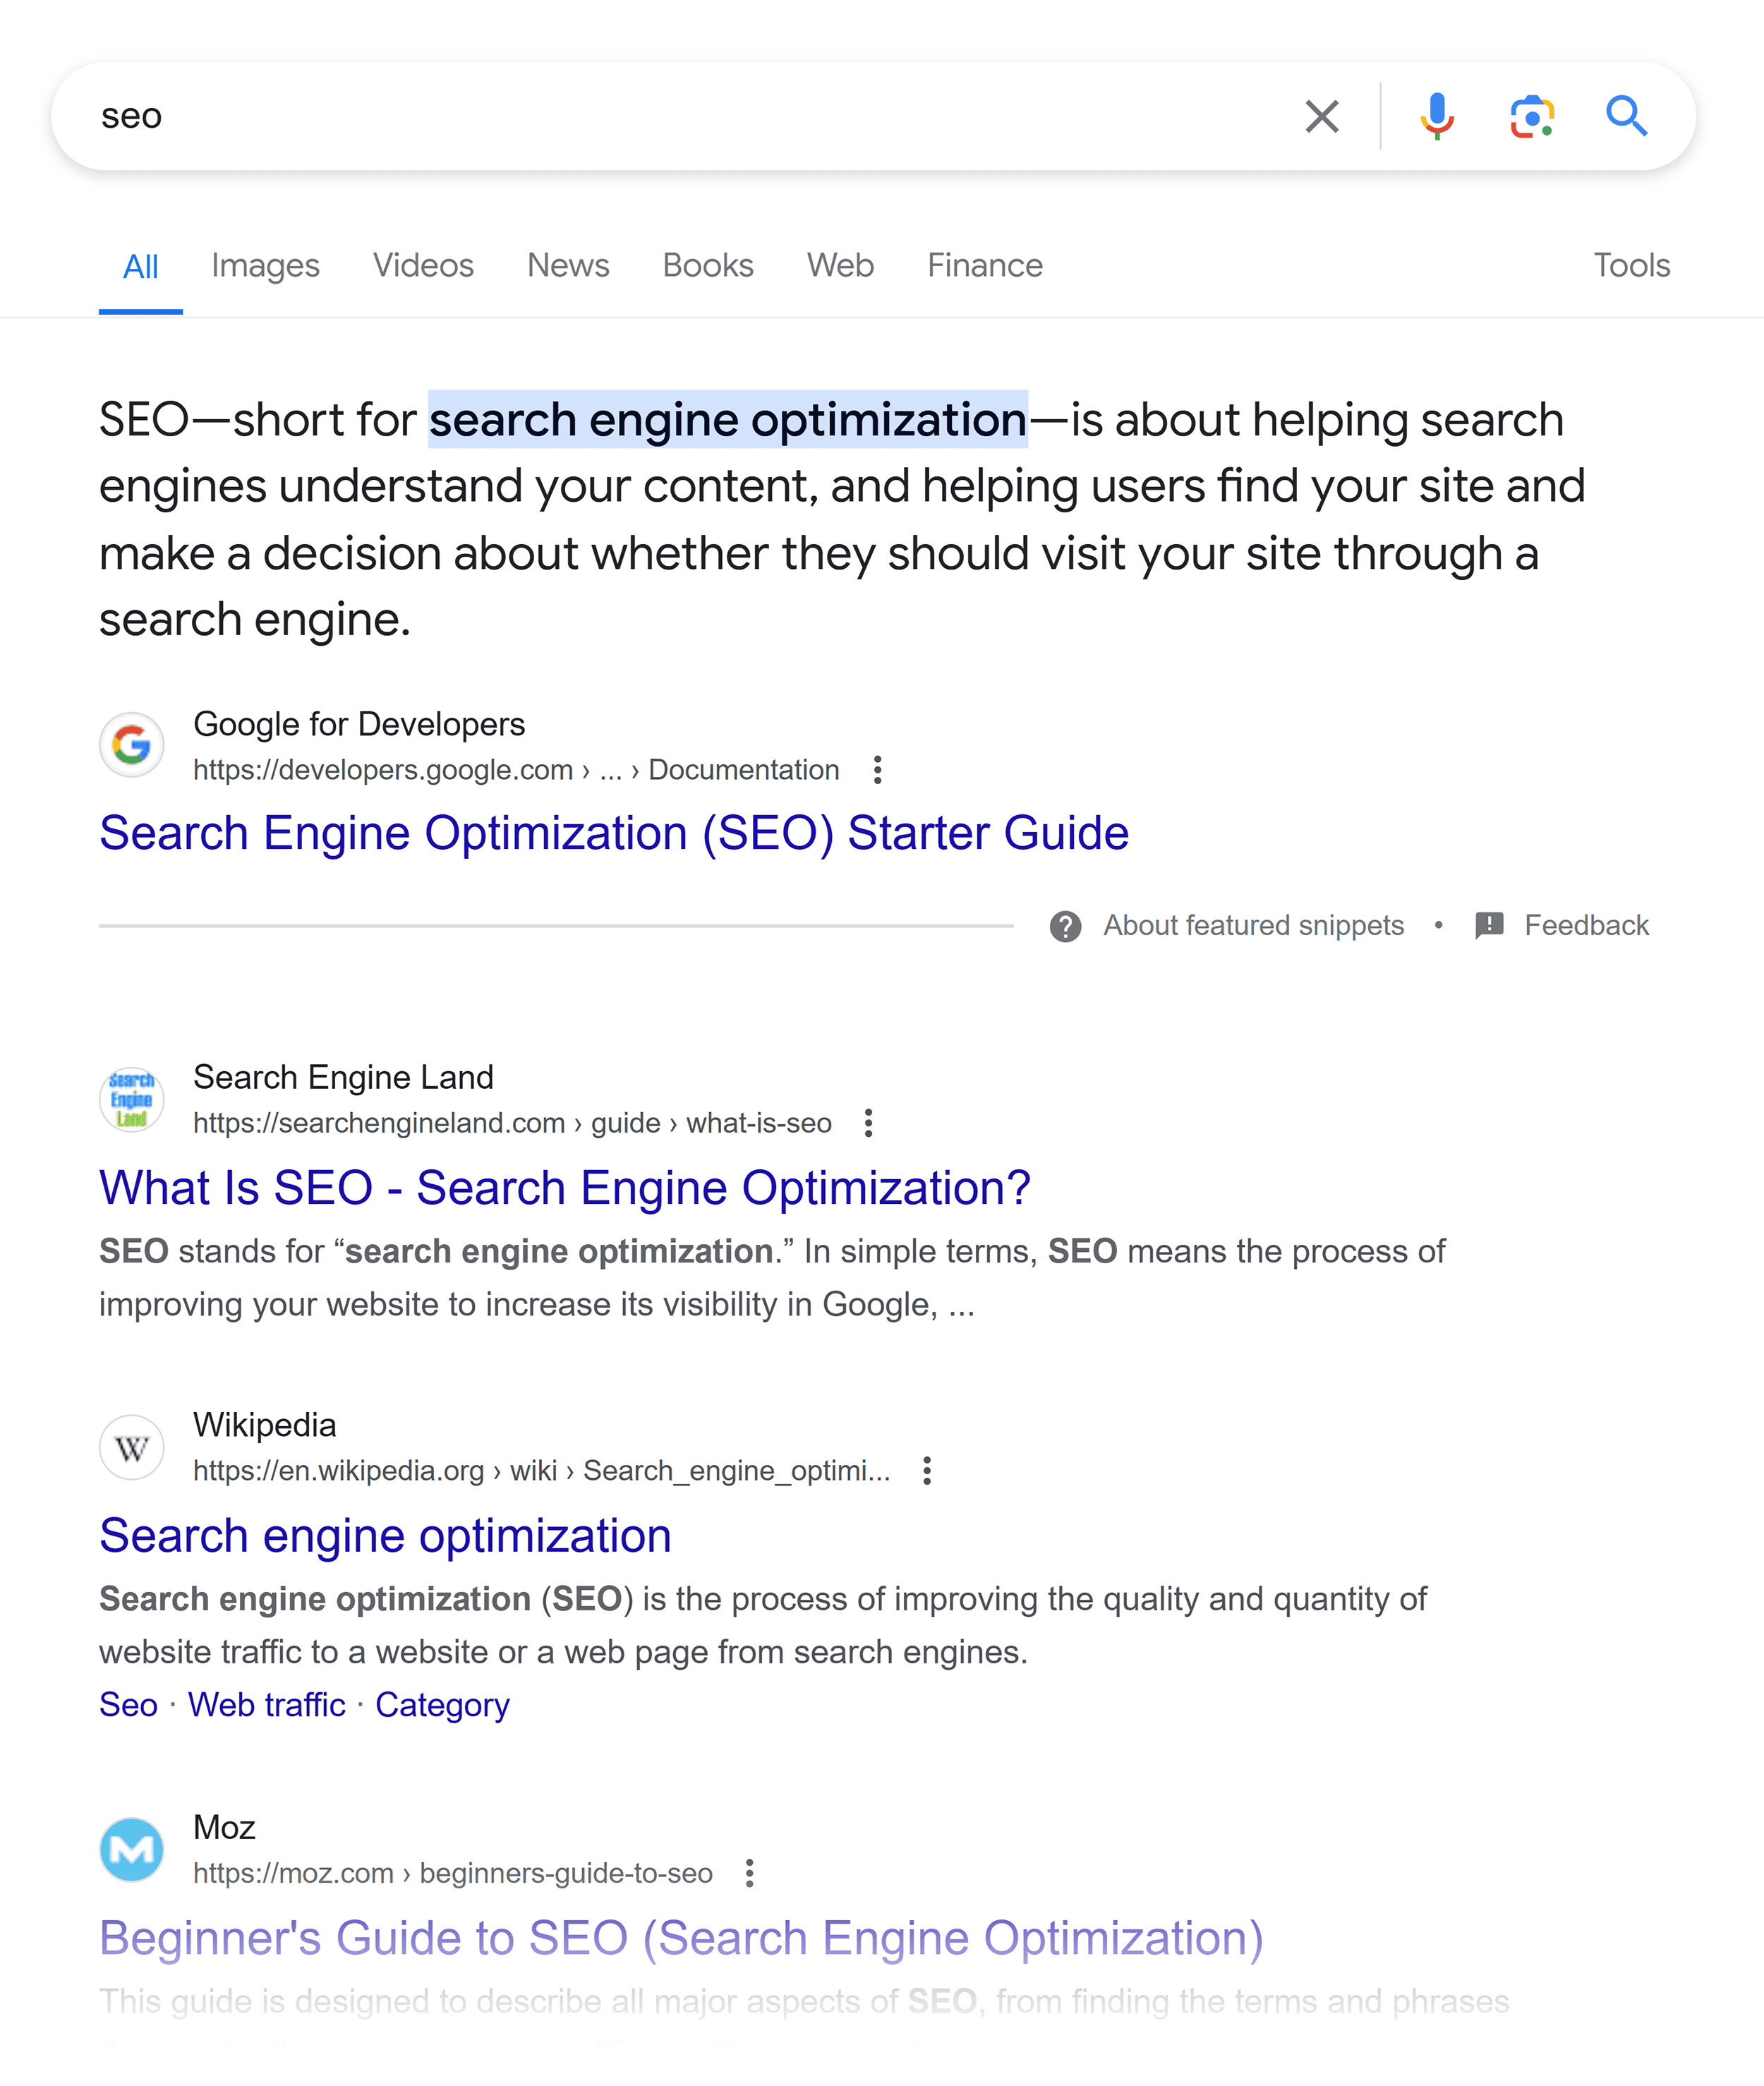Image resolution: width=1764 pixels, height=2086 pixels.
Task: Open Wikipedia 'Search engine optimization' result title
Action: (385, 1536)
